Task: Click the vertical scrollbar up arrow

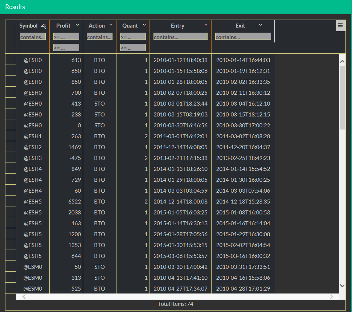Action: point(342,62)
